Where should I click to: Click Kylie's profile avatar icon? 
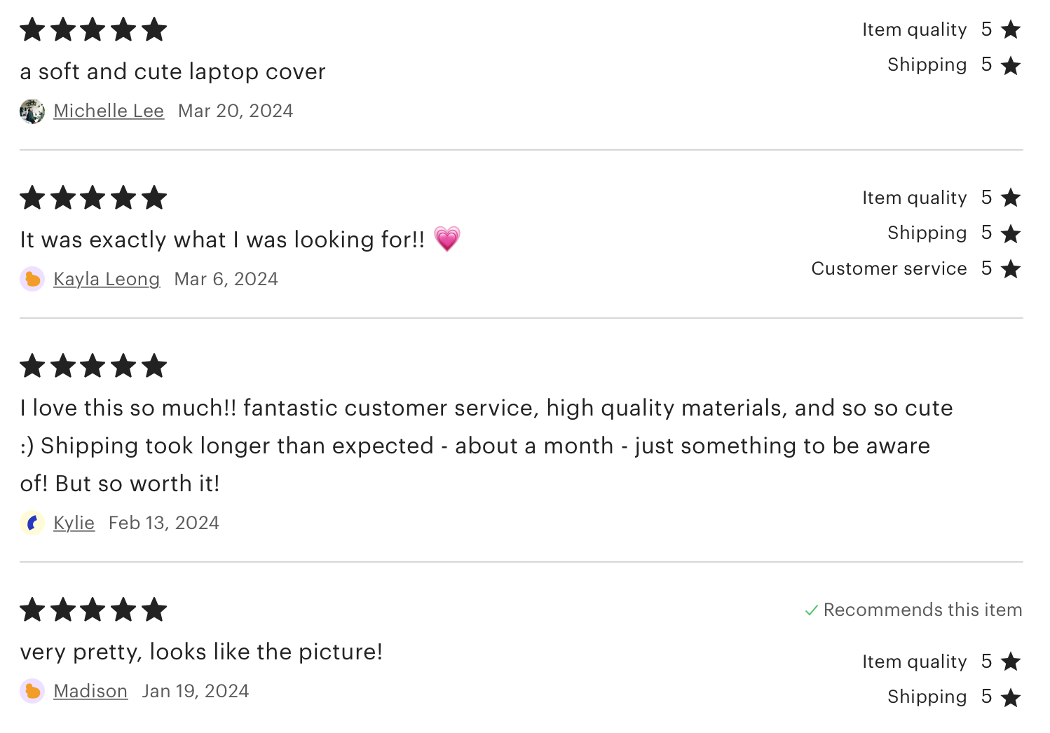[32, 523]
